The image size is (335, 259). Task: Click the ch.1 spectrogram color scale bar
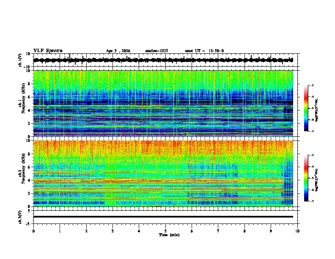click(x=306, y=108)
